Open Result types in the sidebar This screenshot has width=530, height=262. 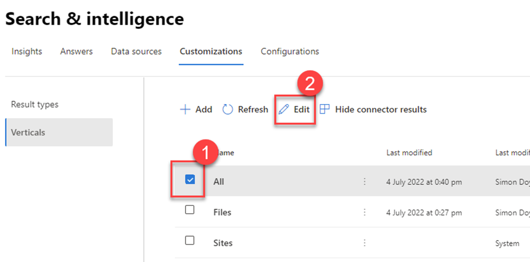(x=35, y=105)
